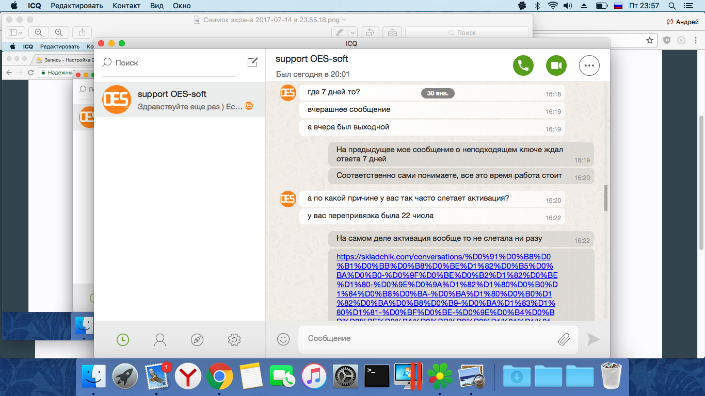Open the compass discover tab in ICQ
The image size is (705, 396).
coord(197,340)
